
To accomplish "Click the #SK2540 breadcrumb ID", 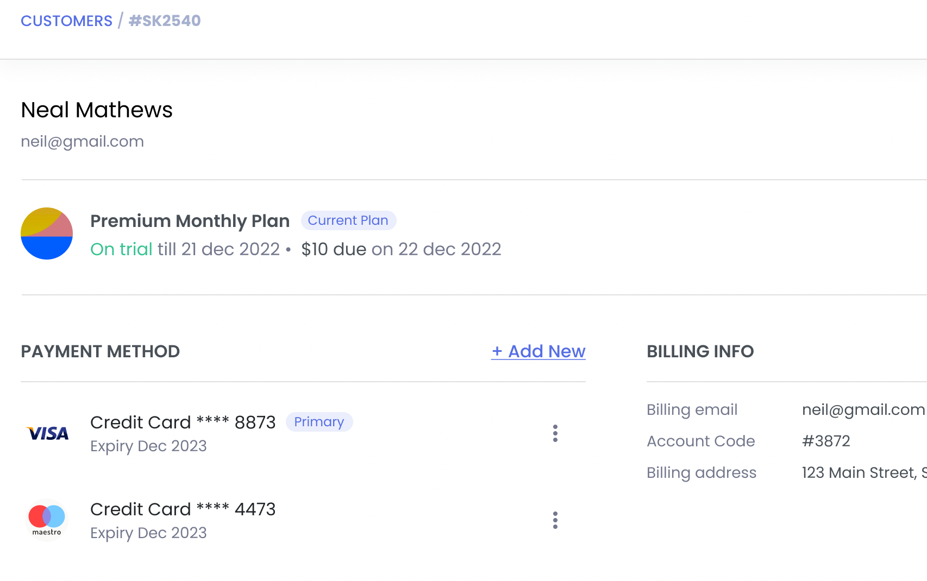I will pyautogui.click(x=165, y=21).
